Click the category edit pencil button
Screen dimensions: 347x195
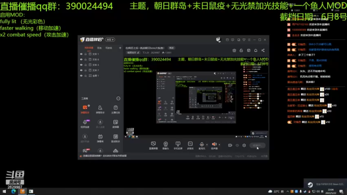pyautogui.click(x=133, y=52)
